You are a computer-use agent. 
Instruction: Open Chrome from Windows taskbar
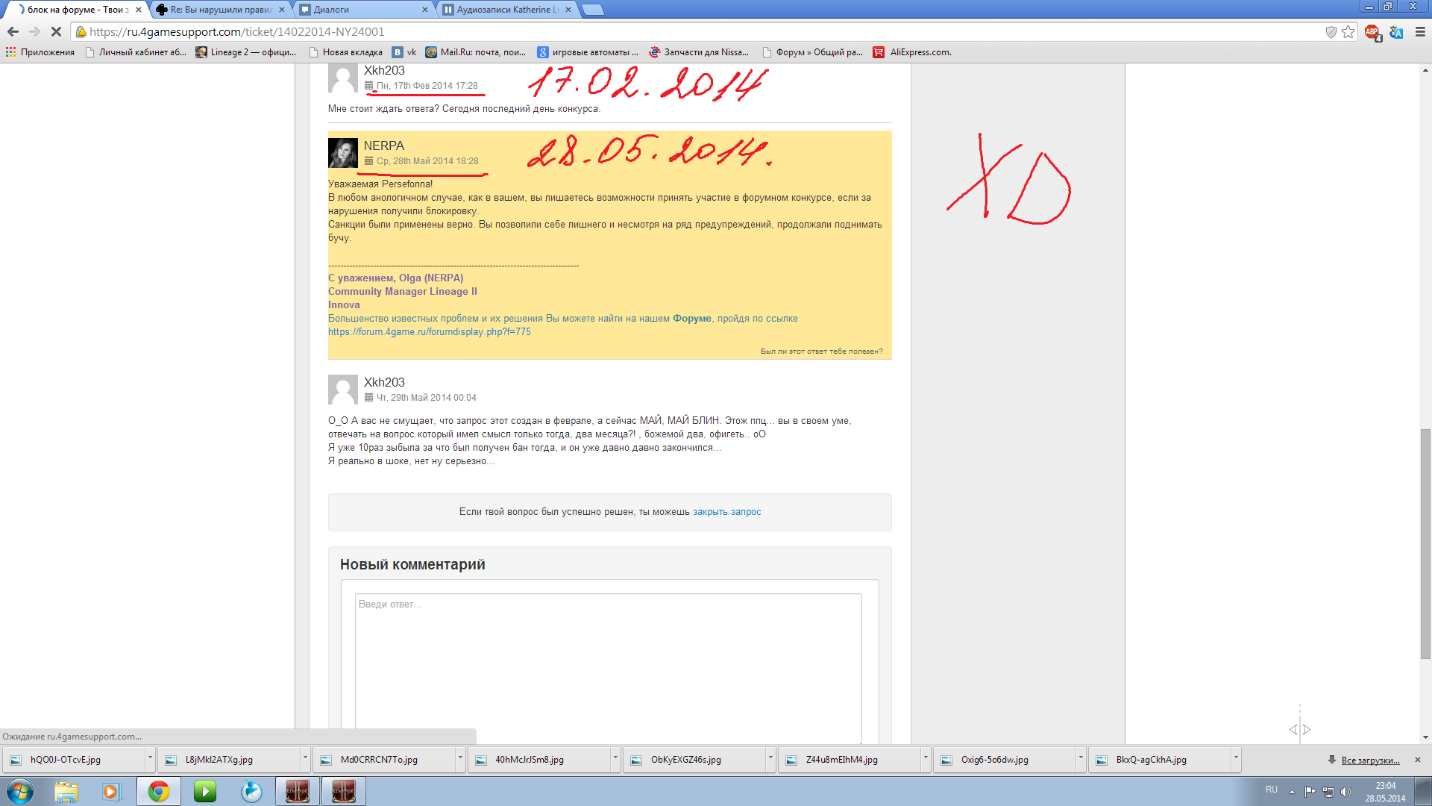point(158,791)
